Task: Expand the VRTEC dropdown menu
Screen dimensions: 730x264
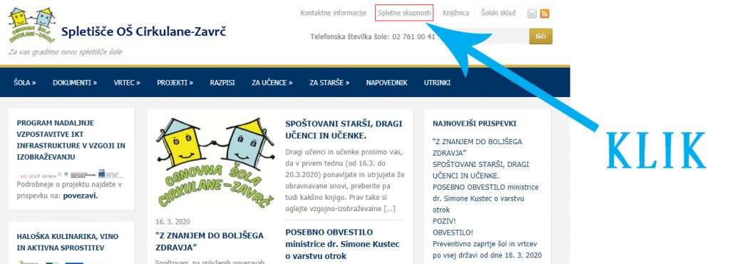Action: [x=127, y=83]
